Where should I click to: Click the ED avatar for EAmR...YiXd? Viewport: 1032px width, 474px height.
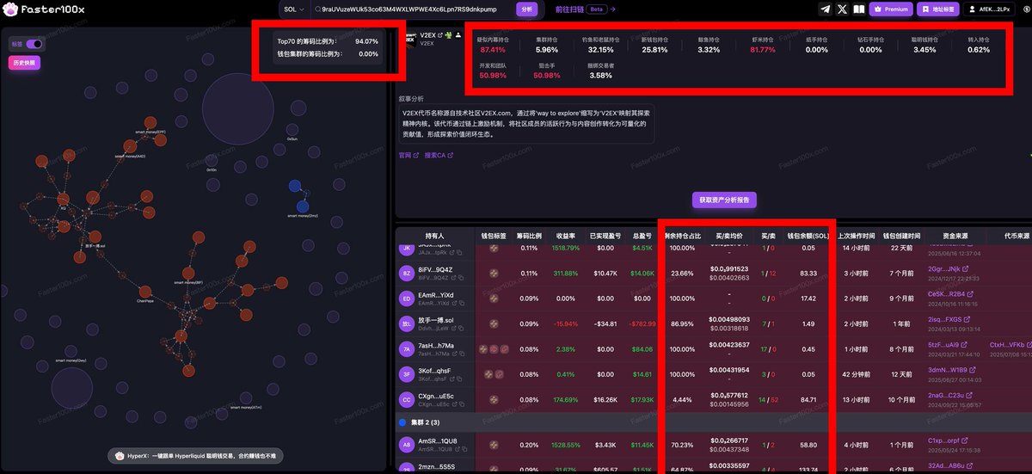point(406,299)
